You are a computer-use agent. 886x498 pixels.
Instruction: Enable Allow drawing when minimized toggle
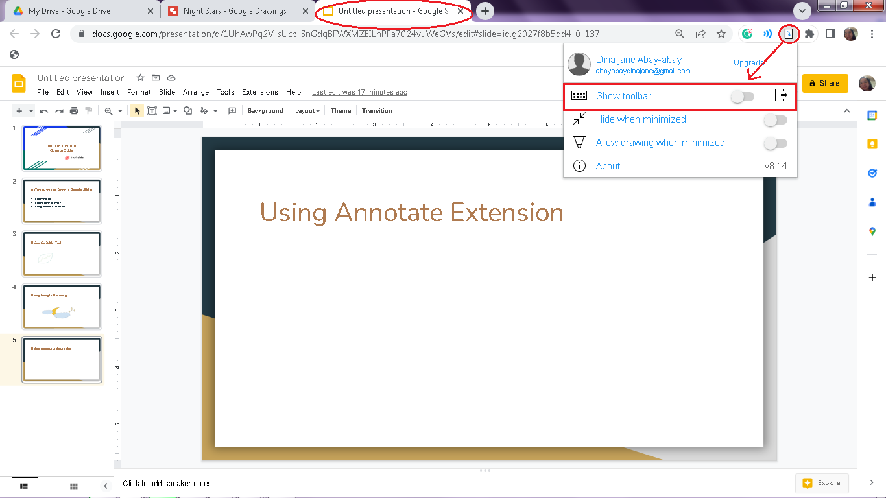click(776, 143)
